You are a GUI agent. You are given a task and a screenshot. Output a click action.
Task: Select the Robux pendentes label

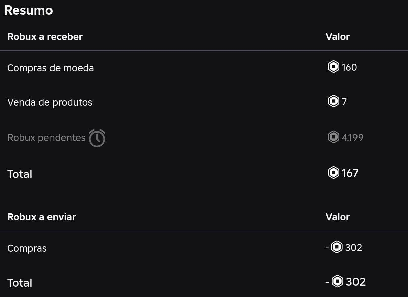[x=46, y=138]
